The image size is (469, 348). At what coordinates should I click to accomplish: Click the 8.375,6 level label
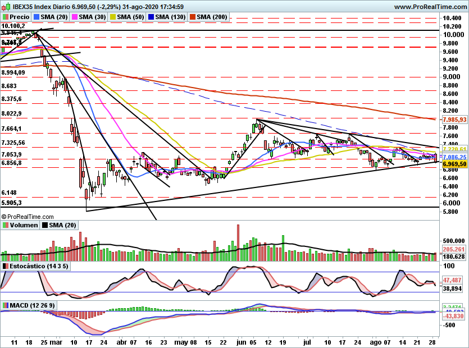[11, 99]
